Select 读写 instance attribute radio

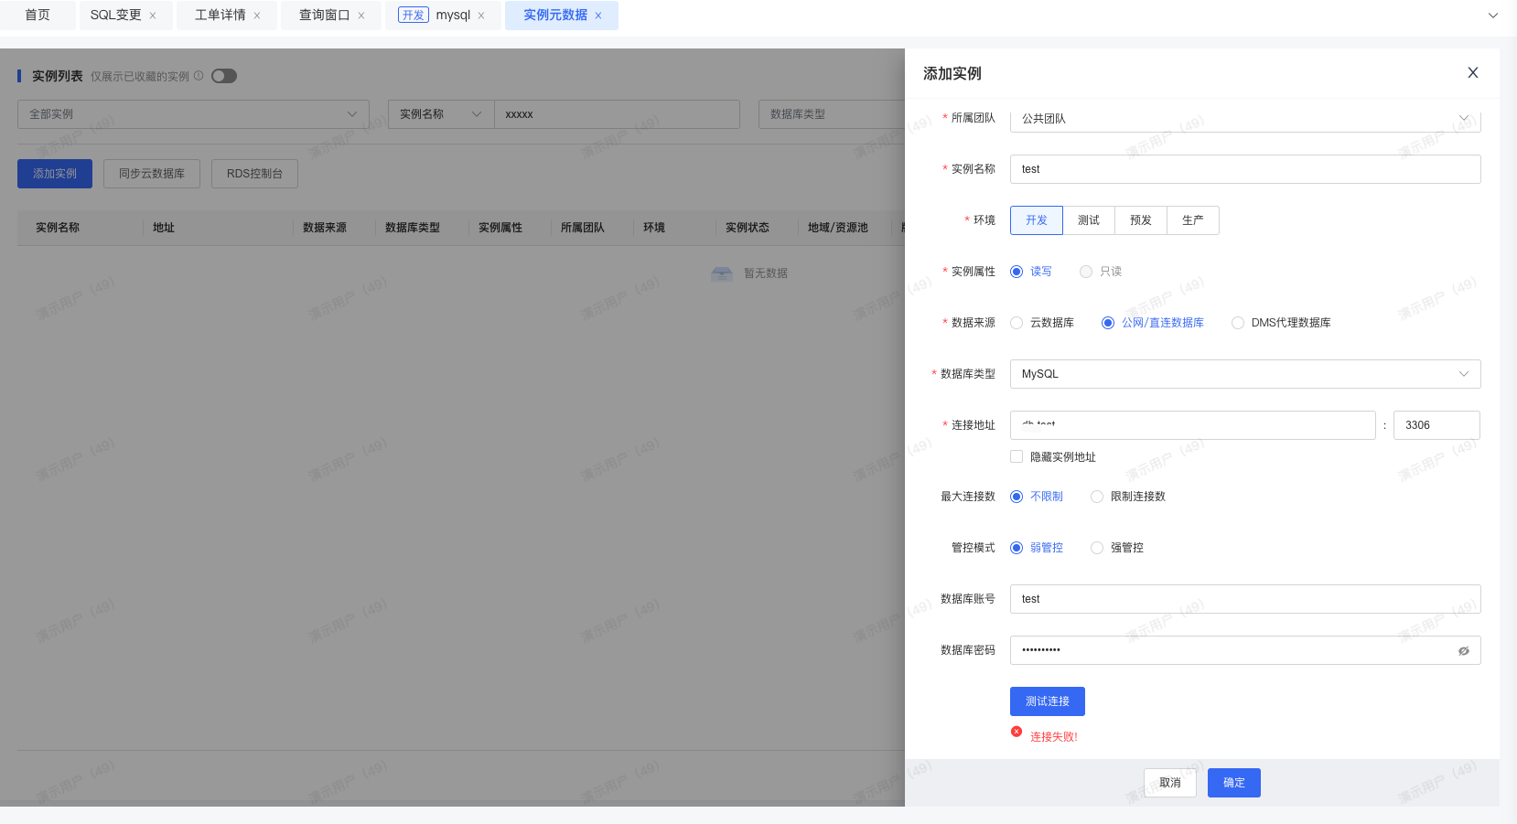(1017, 272)
